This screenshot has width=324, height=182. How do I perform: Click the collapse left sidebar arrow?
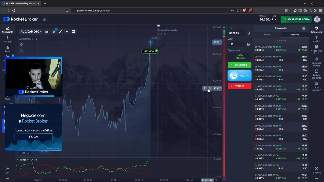(8, 178)
